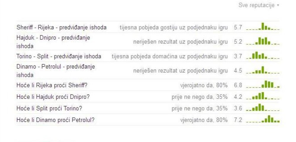Click the Sheriff - Rijeka histogram chart

pos(263,26)
